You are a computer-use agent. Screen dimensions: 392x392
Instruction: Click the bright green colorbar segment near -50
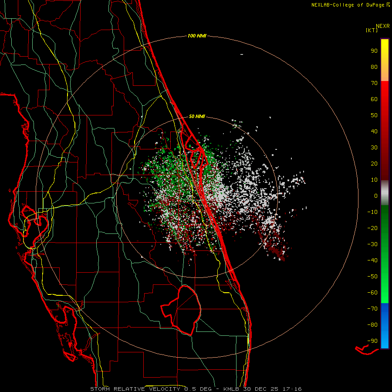click(x=385, y=277)
